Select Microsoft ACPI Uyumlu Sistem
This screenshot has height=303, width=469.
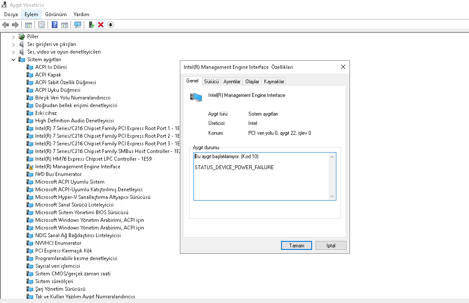(70, 182)
